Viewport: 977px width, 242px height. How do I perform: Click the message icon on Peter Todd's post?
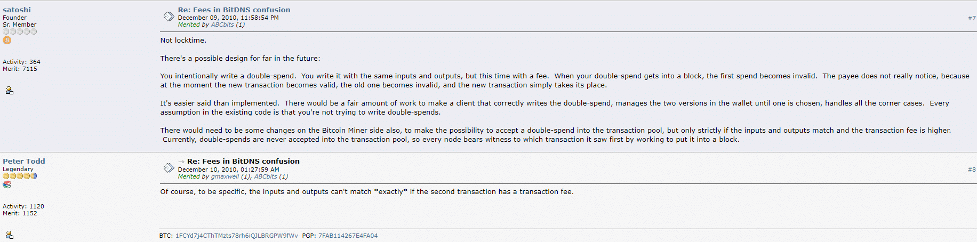169,168
